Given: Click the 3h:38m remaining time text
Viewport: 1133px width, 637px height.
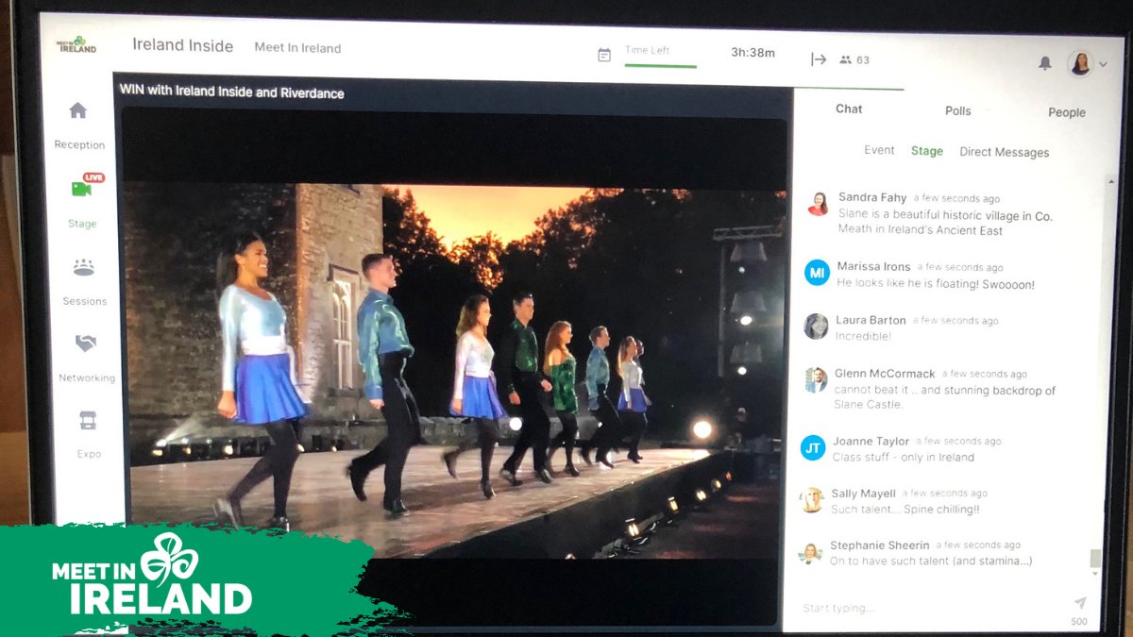Looking at the screenshot, I should [753, 53].
